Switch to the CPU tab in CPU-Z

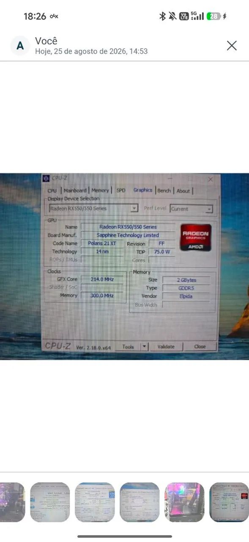click(x=52, y=191)
